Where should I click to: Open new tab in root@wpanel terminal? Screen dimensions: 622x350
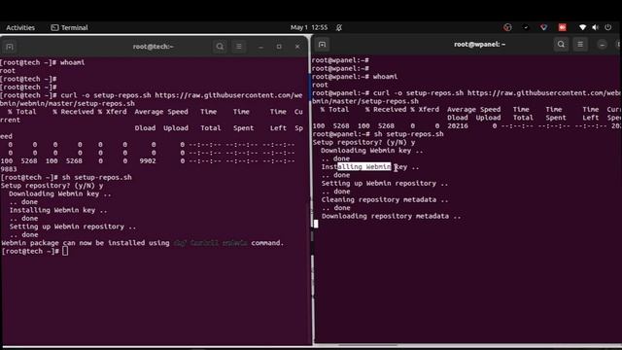(x=322, y=45)
